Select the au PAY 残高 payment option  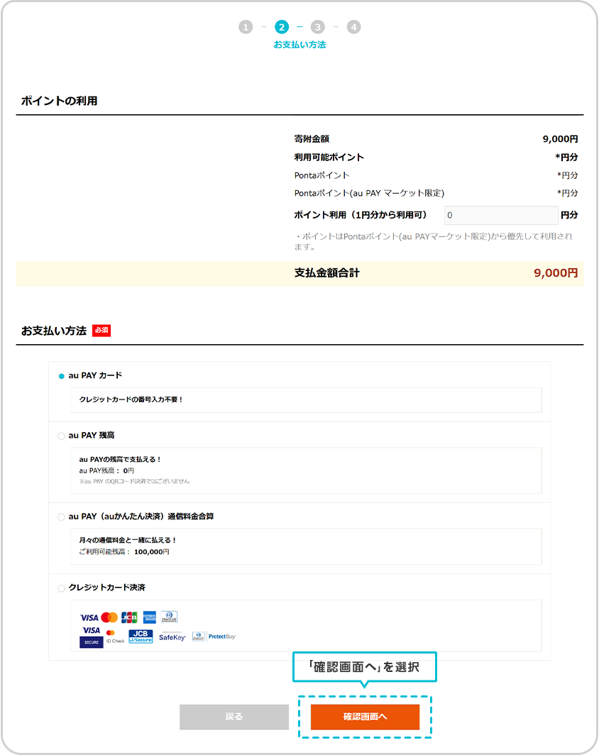pyautogui.click(x=61, y=436)
